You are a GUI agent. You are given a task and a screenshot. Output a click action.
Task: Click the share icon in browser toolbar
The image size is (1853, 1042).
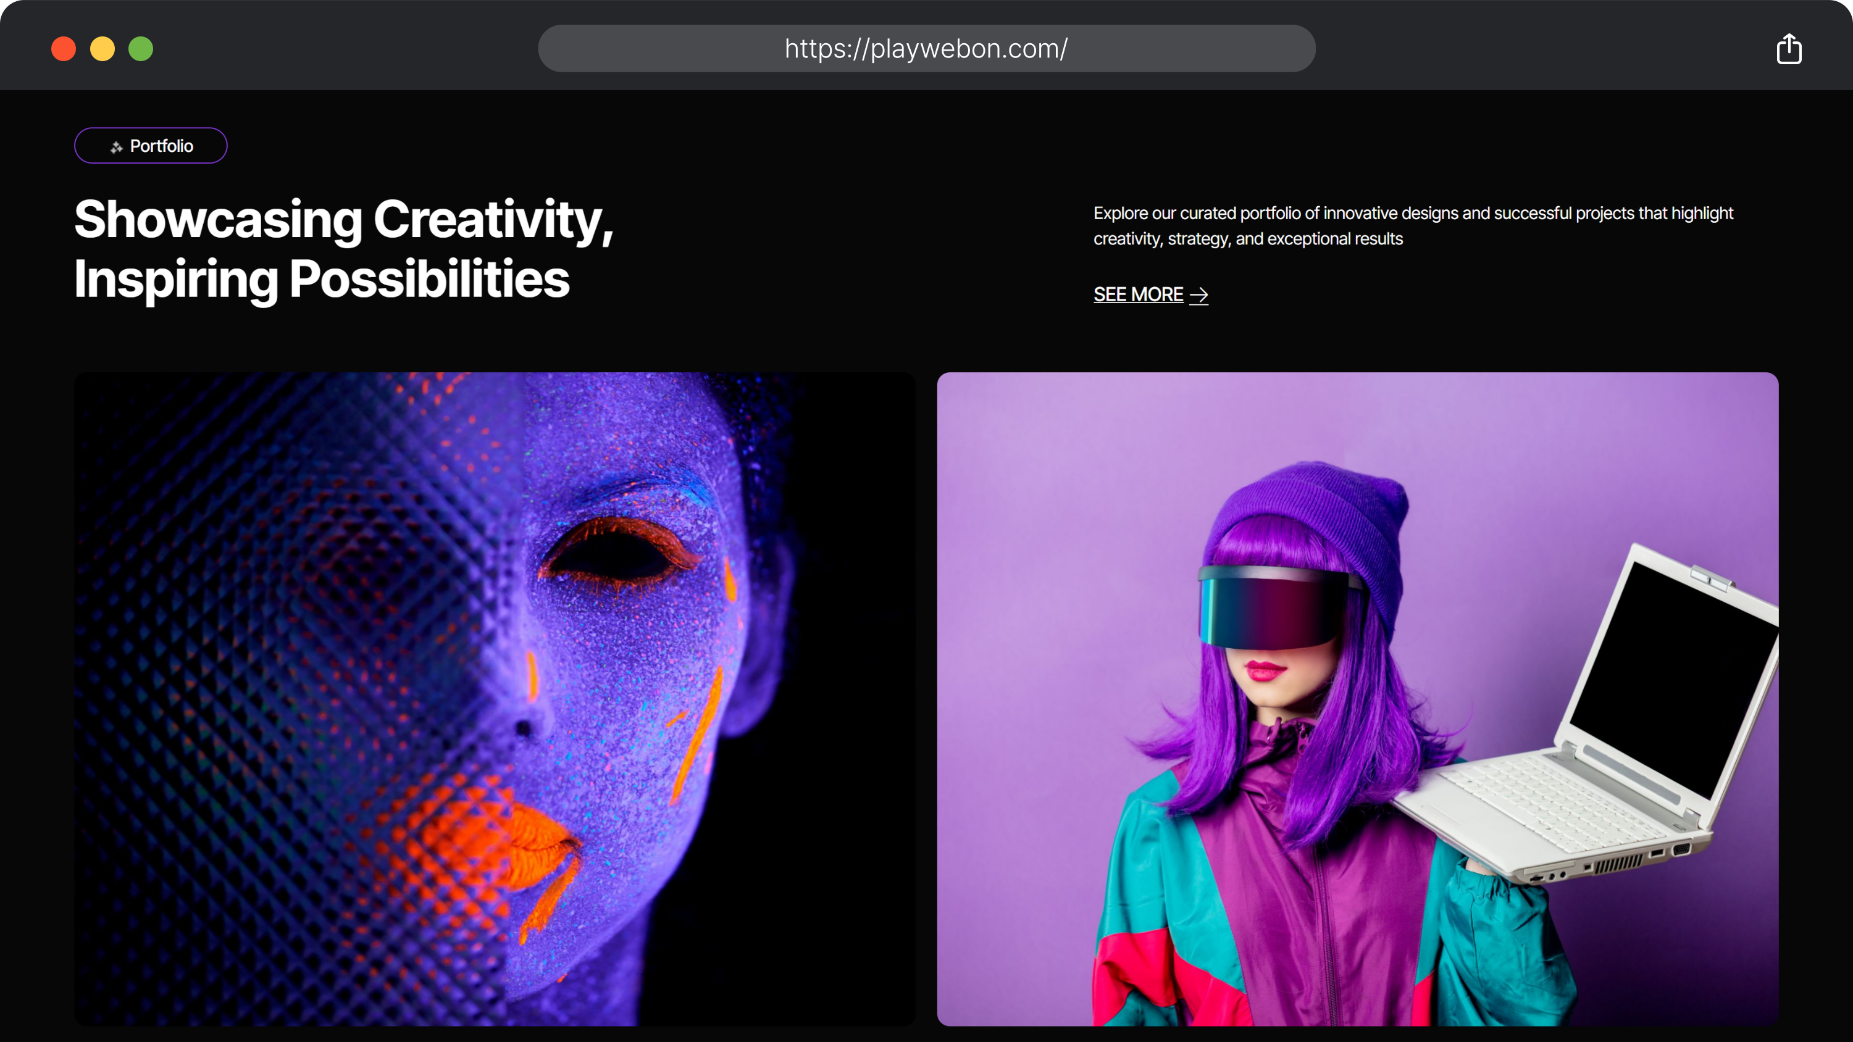click(1788, 49)
